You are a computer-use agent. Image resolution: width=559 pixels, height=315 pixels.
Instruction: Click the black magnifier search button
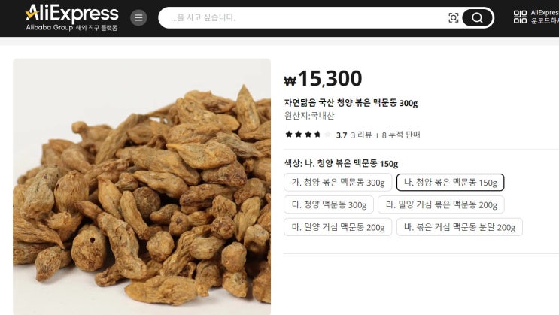point(477,17)
